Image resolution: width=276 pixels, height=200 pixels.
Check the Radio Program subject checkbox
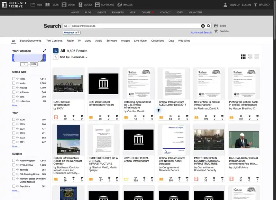(14, 160)
